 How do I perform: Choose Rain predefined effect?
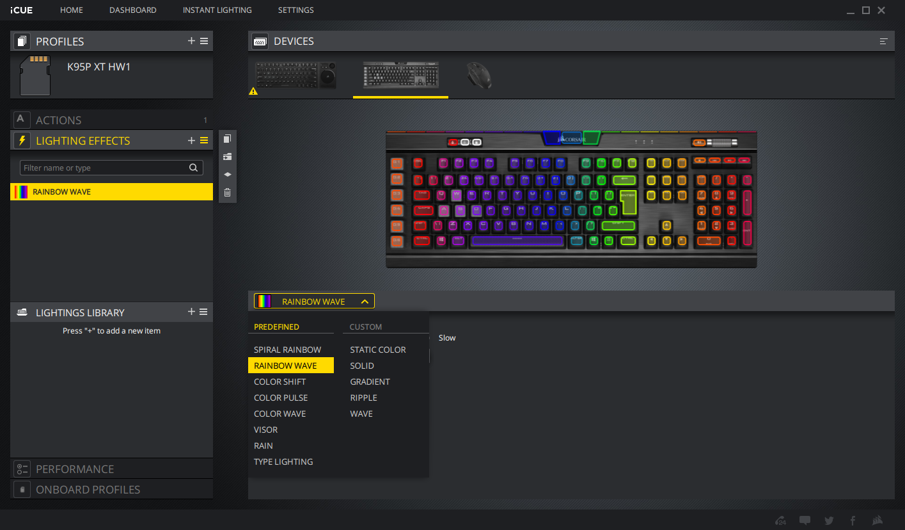[x=291, y=446]
